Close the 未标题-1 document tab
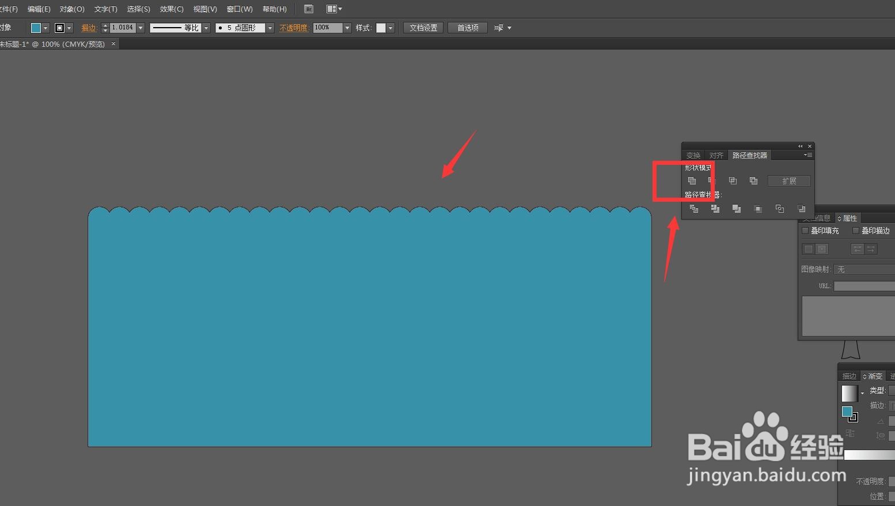This screenshot has height=506, width=895. [113, 44]
